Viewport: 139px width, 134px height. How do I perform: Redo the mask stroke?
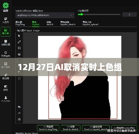point(19,113)
